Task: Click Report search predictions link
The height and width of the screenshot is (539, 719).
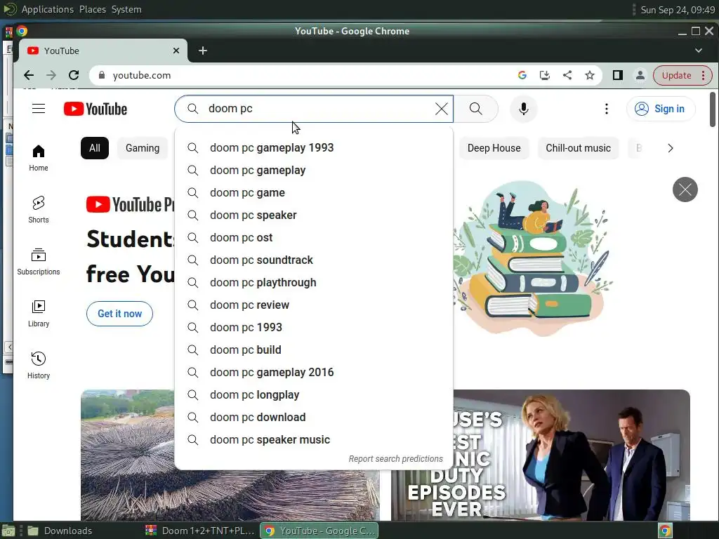Action: [396, 459]
